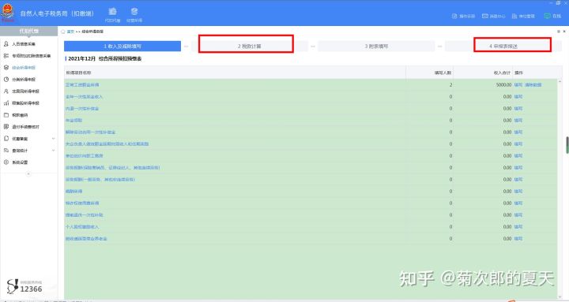Open the 年金领取 income item

[73, 120]
